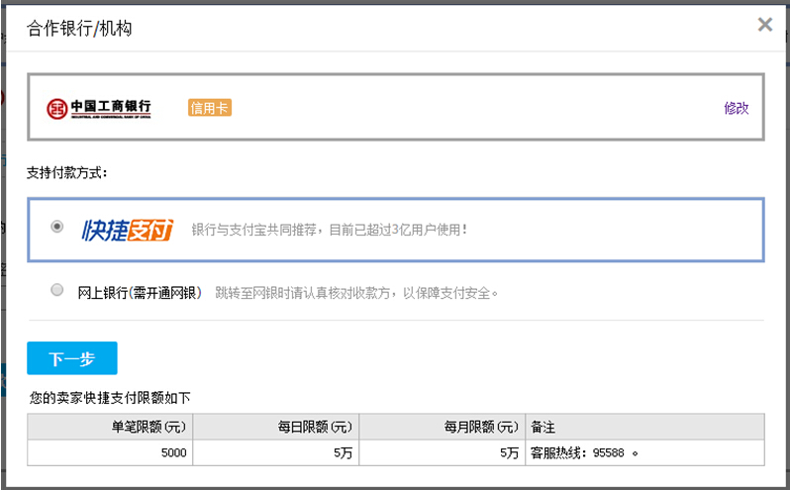790x490 pixels.
Task: Click the 每月限额(元) column header
Action: pos(443,427)
